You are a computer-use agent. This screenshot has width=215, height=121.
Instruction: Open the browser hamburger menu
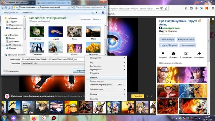213,8
